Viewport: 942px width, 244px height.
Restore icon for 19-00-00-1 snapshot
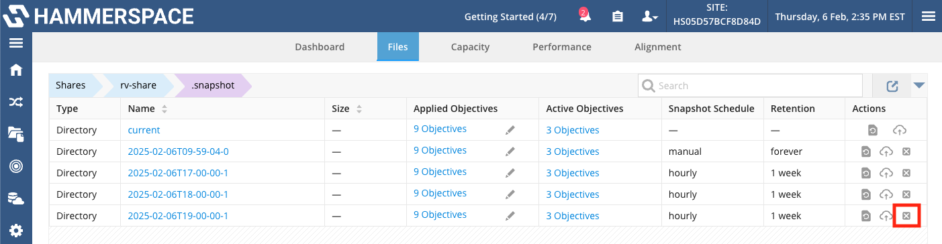866,216
